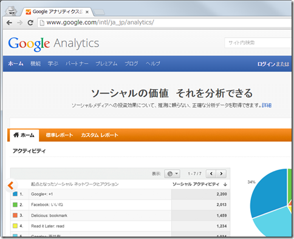This screenshot has width=294, height=239.
Task: Click the green swatch for Facebook row
Action: [15, 204]
